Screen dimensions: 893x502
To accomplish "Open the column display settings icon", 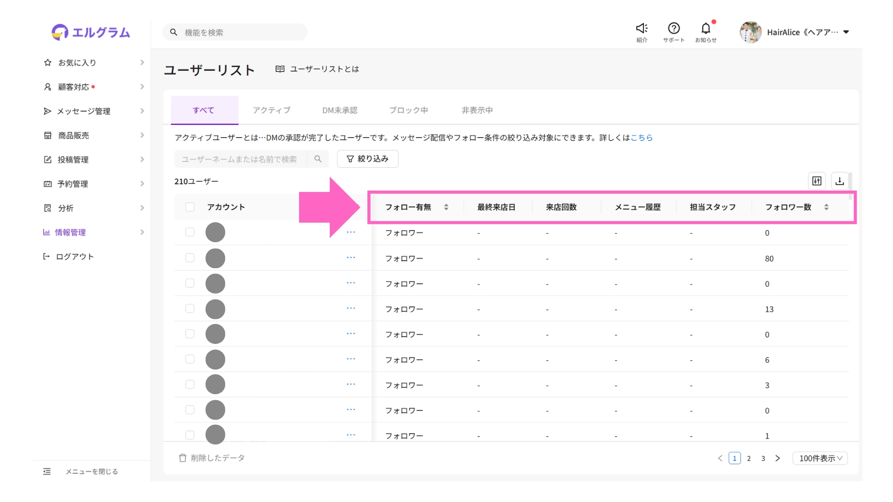I will (x=817, y=181).
